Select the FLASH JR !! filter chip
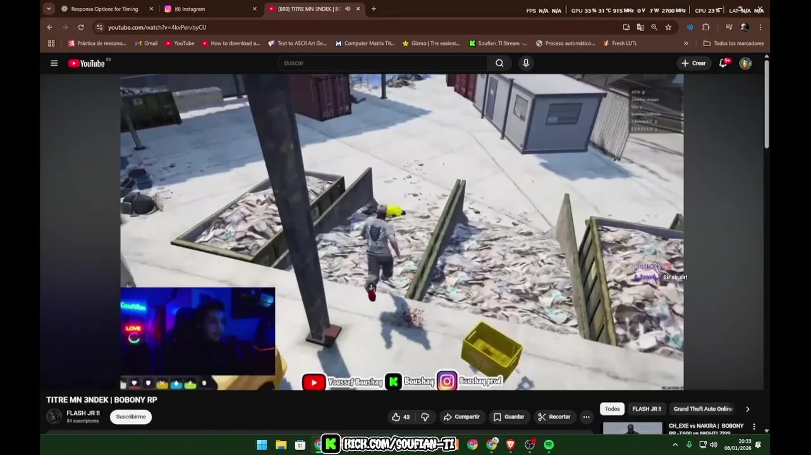Viewport: 811px width, 455px height. coord(647,409)
